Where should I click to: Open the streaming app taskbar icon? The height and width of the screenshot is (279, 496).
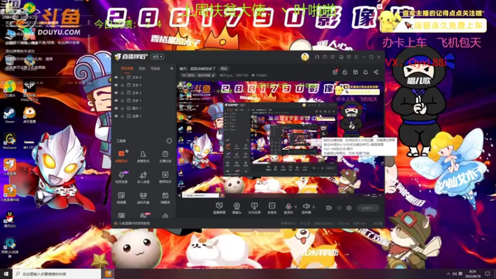(x=108, y=273)
